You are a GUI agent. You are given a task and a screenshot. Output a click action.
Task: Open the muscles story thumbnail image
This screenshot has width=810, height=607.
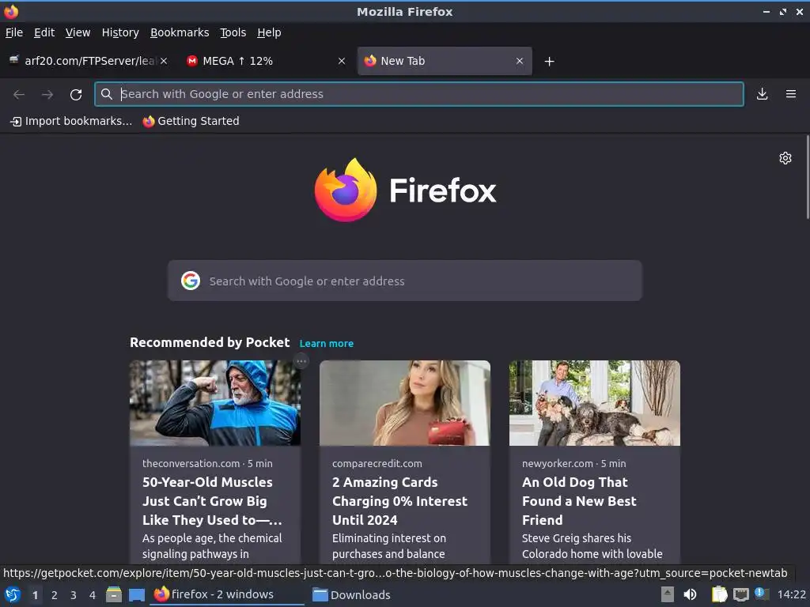coord(215,402)
